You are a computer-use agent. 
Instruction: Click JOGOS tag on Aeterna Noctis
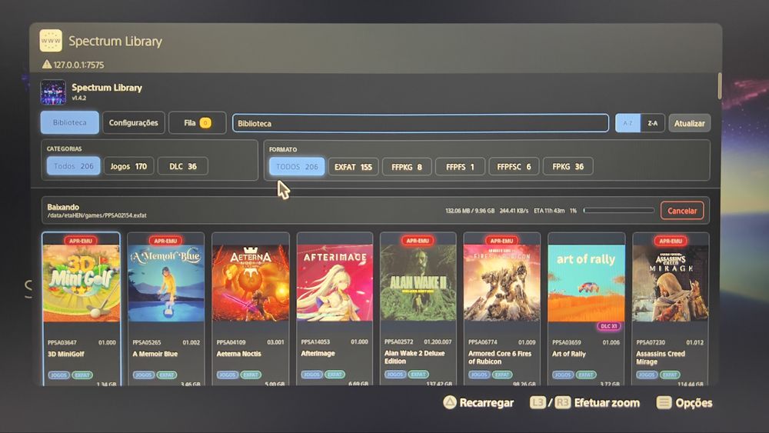pyautogui.click(x=228, y=375)
